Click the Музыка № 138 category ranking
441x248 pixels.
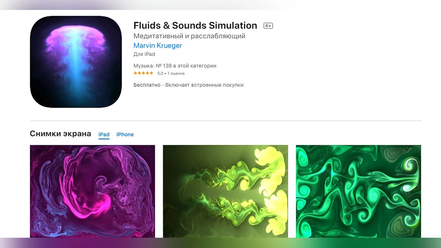click(175, 66)
